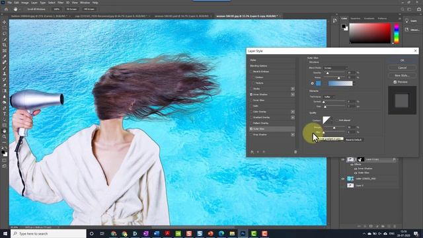Select the solid color radio button for the glow

(313, 83)
